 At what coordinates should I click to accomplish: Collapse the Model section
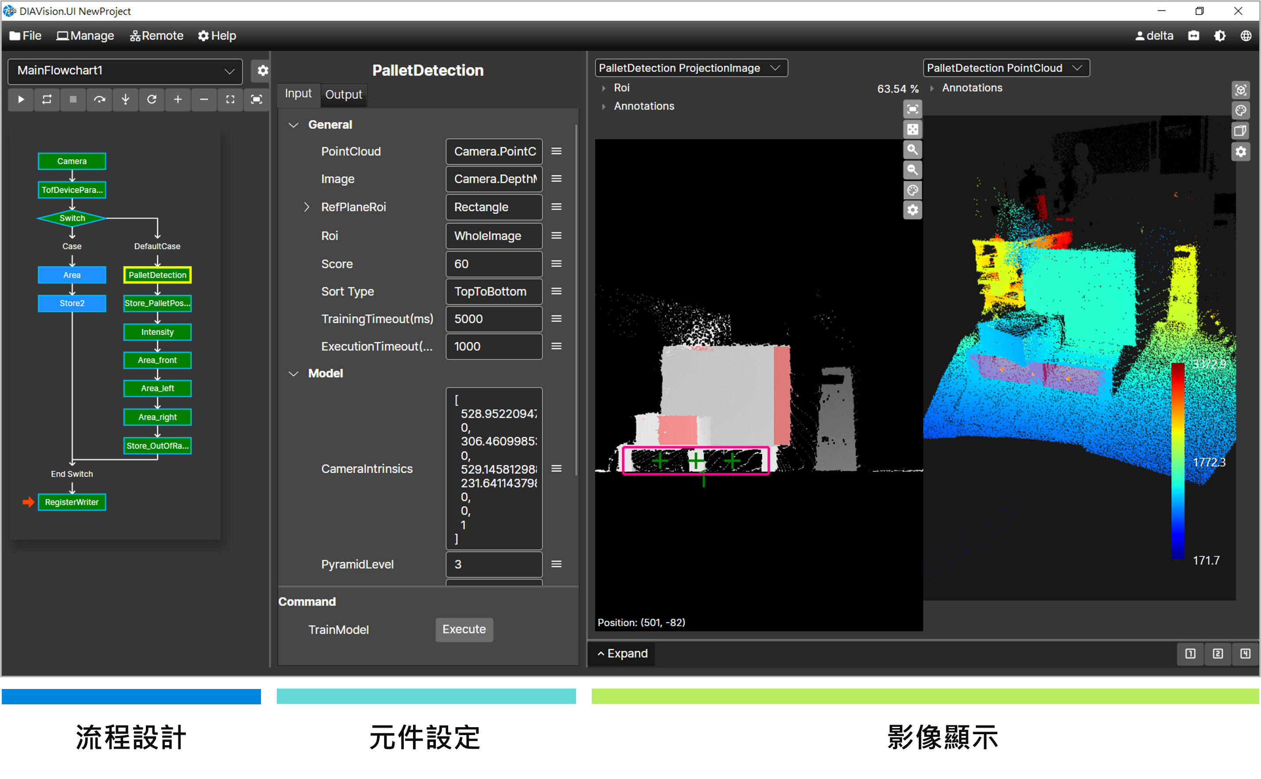[294, 374]
